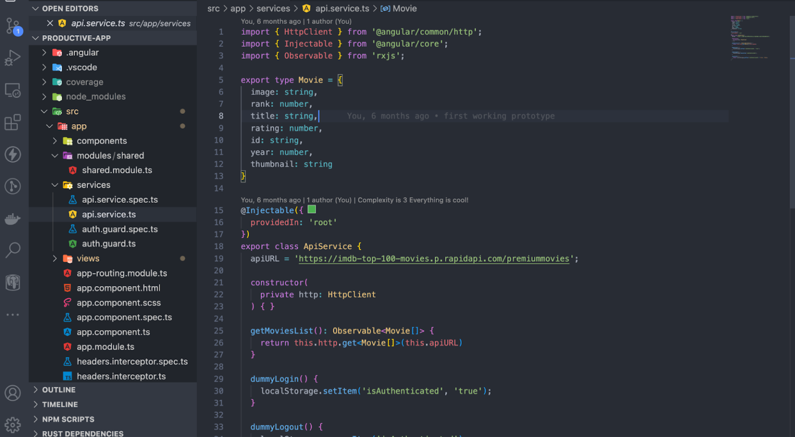Click the green color swatch beside @Injectable
Viewport: 795px width, 437px height.
(x=312, y=209)
